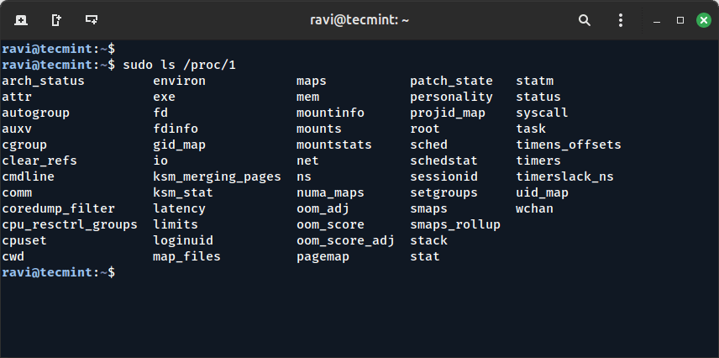719x358 pixels.
Task: Open the terminal search magnifier
Action: coord(585,19)
